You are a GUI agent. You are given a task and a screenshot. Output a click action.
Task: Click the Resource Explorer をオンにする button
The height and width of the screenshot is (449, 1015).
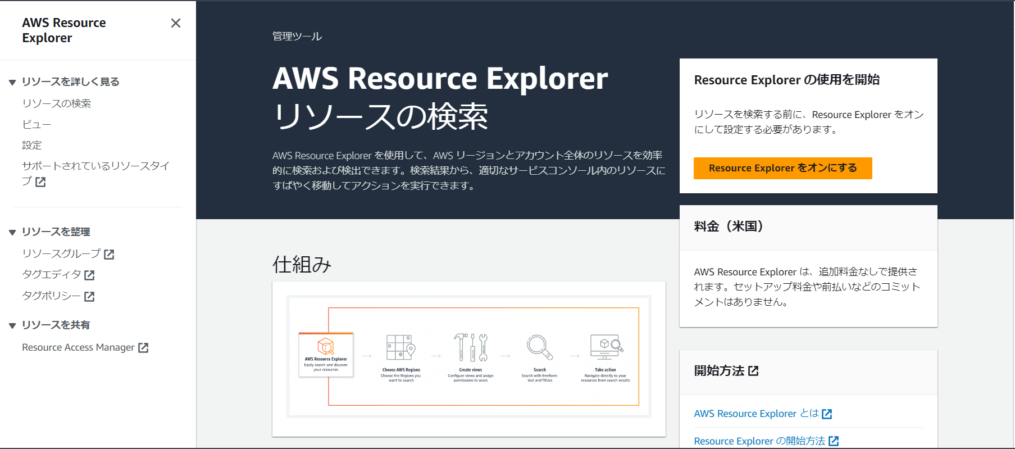pos(782,168)
